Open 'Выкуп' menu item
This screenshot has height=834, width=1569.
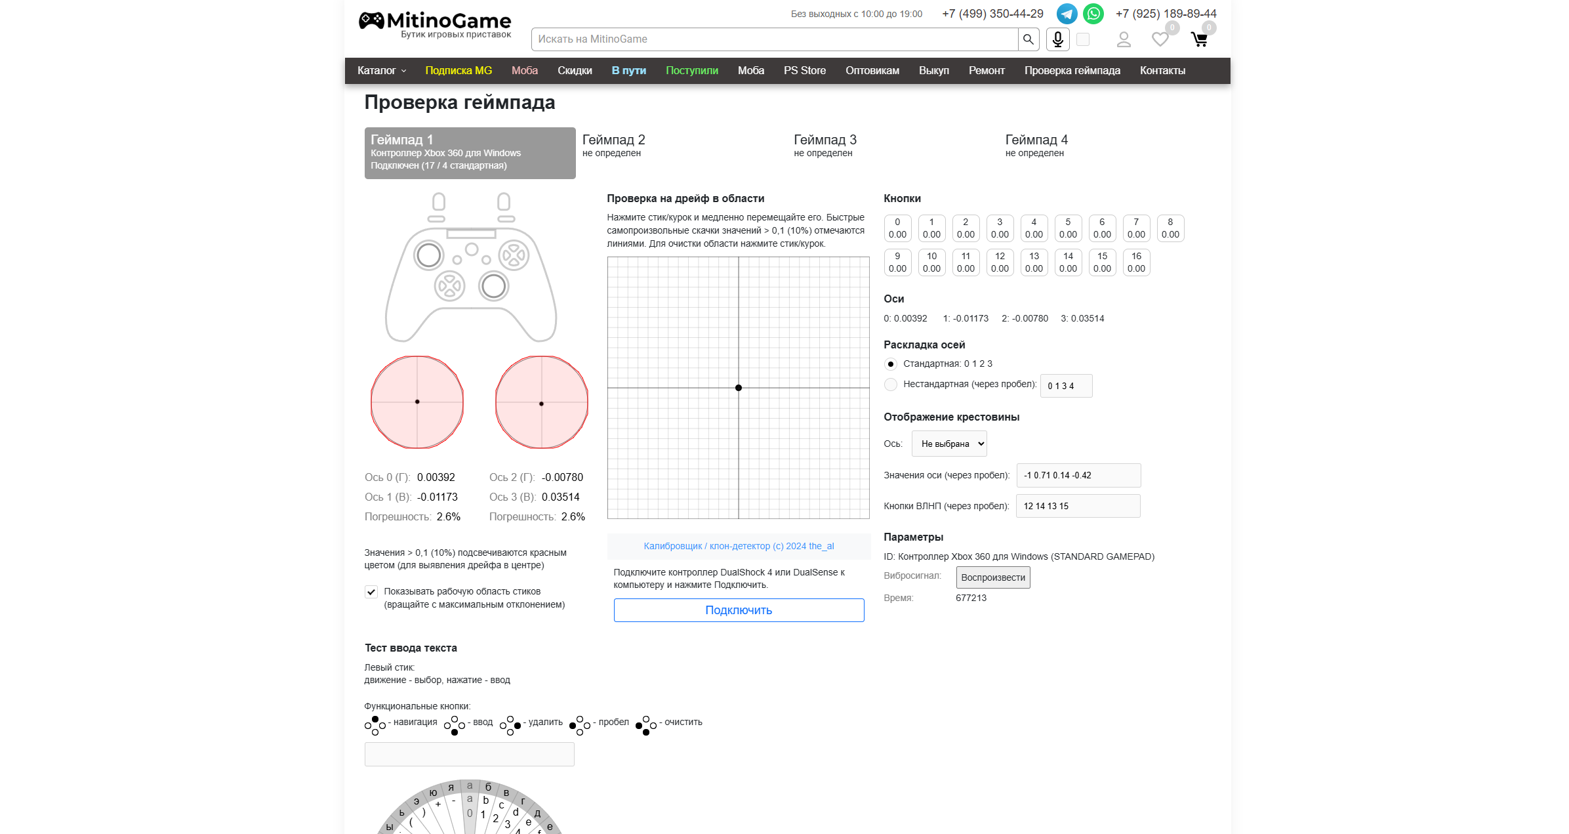point(934,71)
